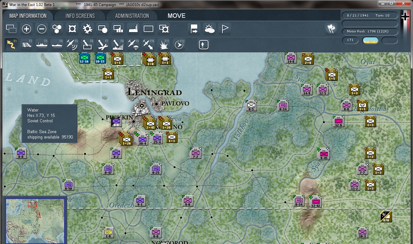This screenshot has height=244, width=413.
Task: Zoom out with the minus icon
Action: [x=42, y=29]
